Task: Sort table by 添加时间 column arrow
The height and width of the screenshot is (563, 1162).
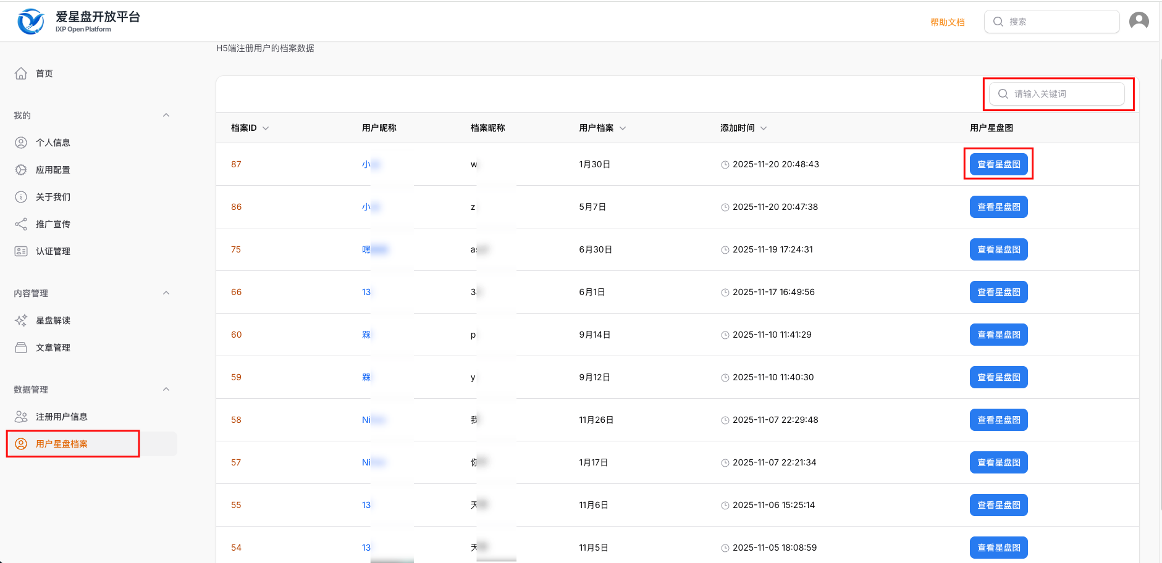Action: (x=764, y=128)
